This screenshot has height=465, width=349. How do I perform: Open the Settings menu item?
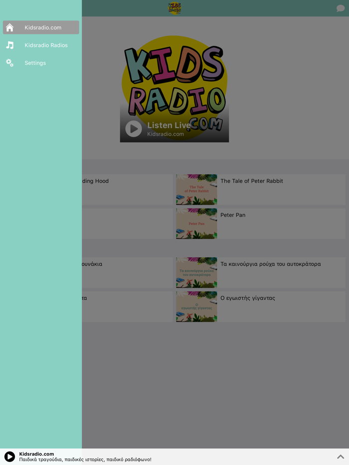(x=41, y=63)
